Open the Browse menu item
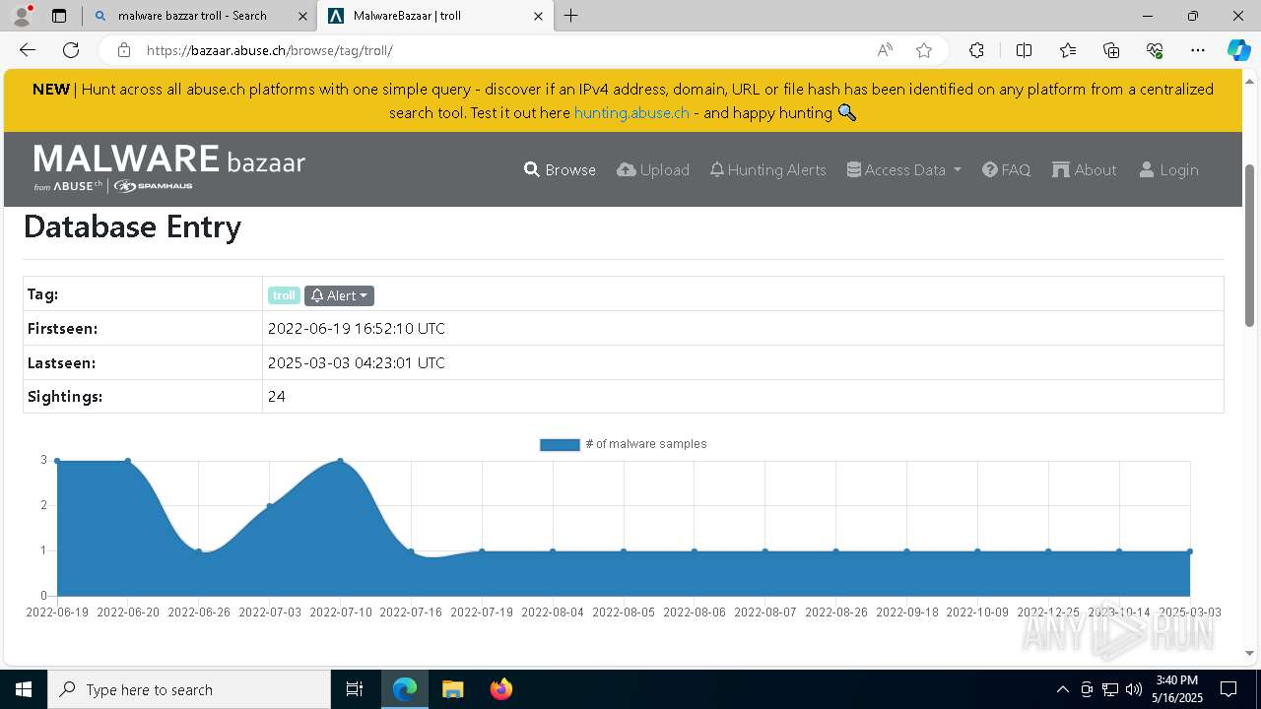The height and width of the screenshot is (709, 1261). 560,169
